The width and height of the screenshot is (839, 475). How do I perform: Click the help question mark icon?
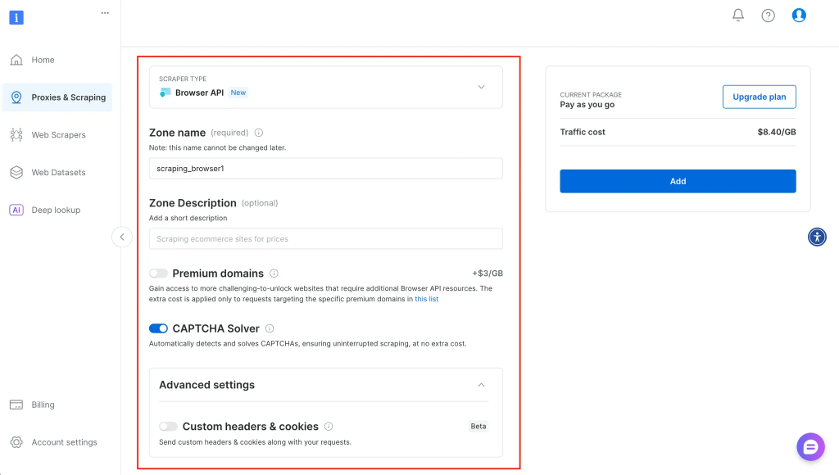(x=768, y=15)
